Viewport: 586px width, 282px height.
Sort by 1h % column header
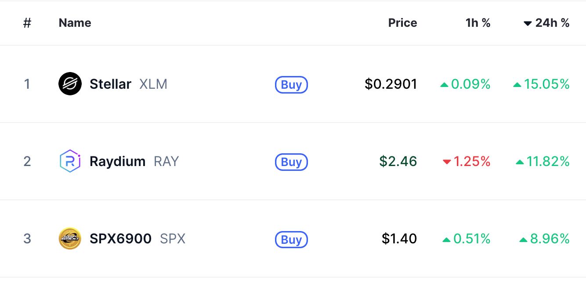pos(478,23)
